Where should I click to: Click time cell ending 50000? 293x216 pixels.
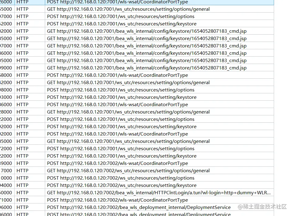tap(7, 192)
